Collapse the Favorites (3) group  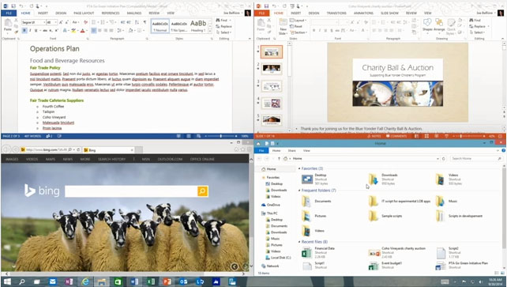pyautogui.click(x=299, y=168)
